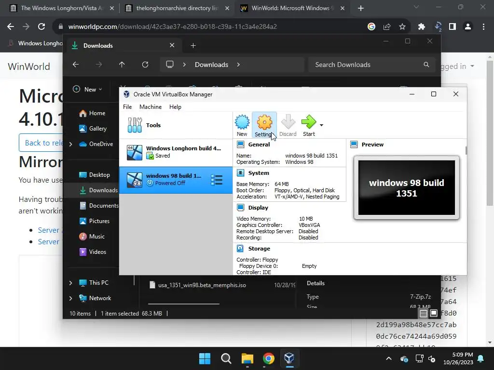Open taskbar Search
Screen dimensions: 494x370
click(226, 358)
